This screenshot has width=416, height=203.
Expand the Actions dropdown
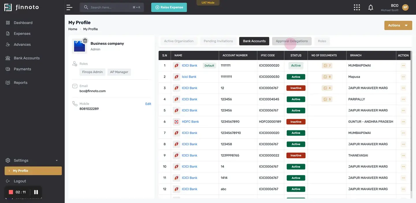pyautogui.click(x=398, y=25)
